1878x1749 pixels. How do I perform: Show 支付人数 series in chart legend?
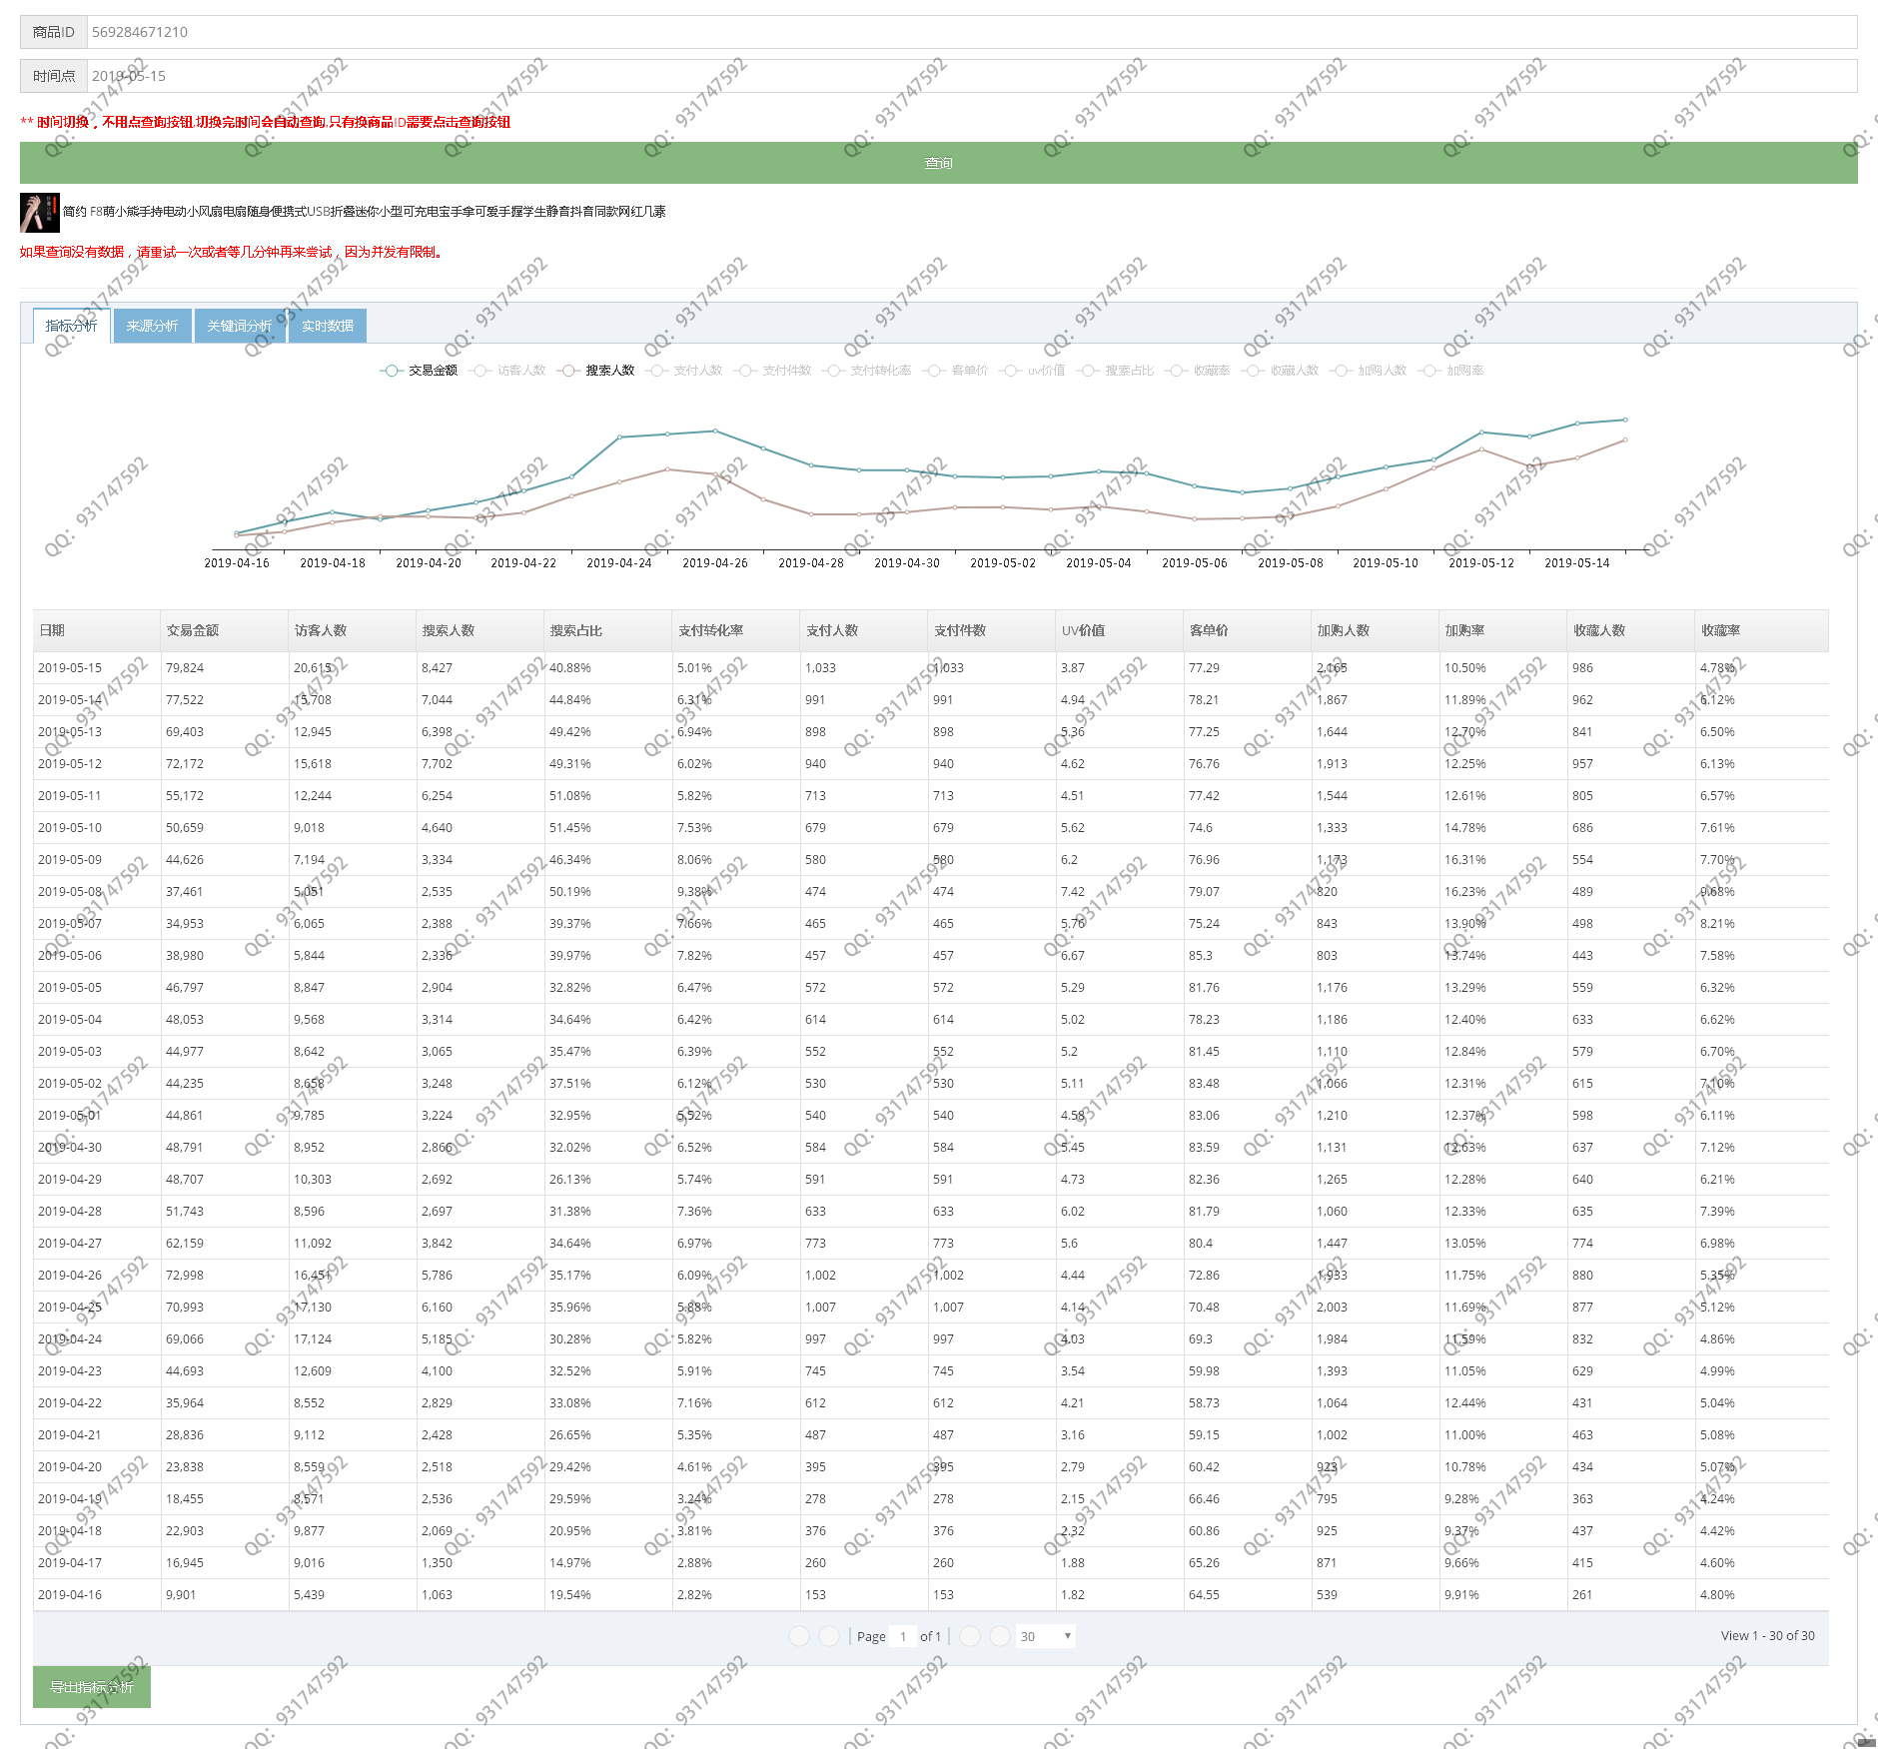(x=684, y=371)
